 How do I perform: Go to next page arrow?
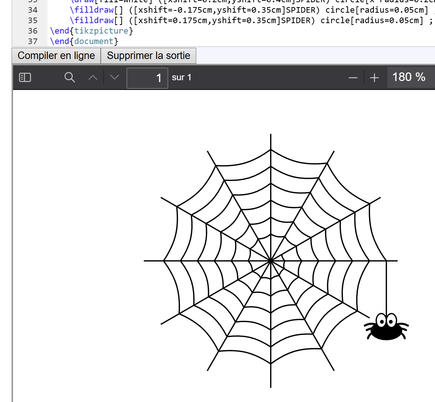pos(114,78)
